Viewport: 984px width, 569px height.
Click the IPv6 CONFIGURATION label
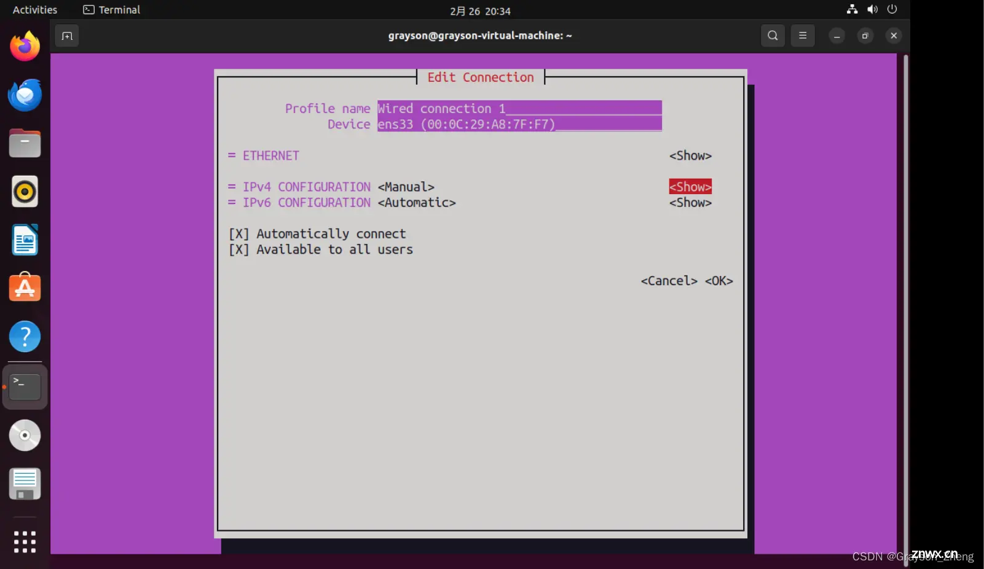tap(306, 203)
